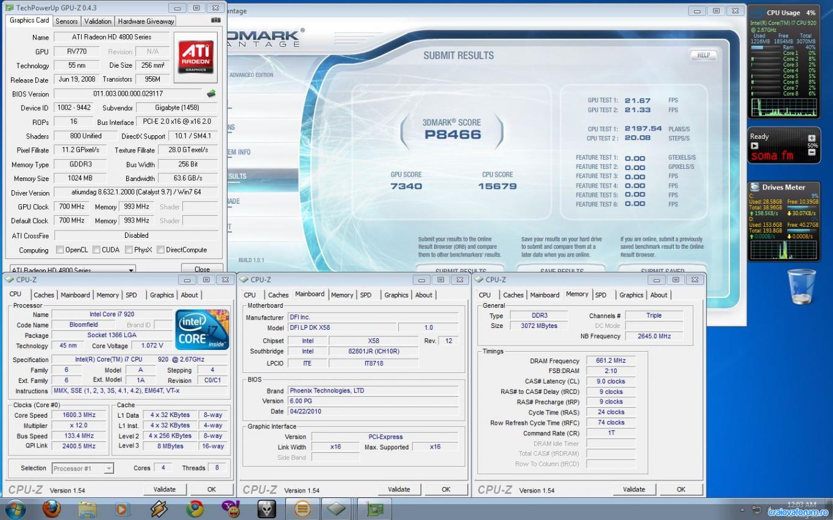This screenshot has height=520, width=833.
Task: Open Google Chrome from the taskbar
Action: tap(195, 508)
